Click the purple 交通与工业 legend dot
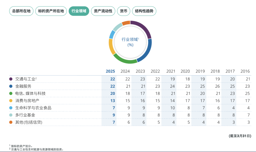 11,79
